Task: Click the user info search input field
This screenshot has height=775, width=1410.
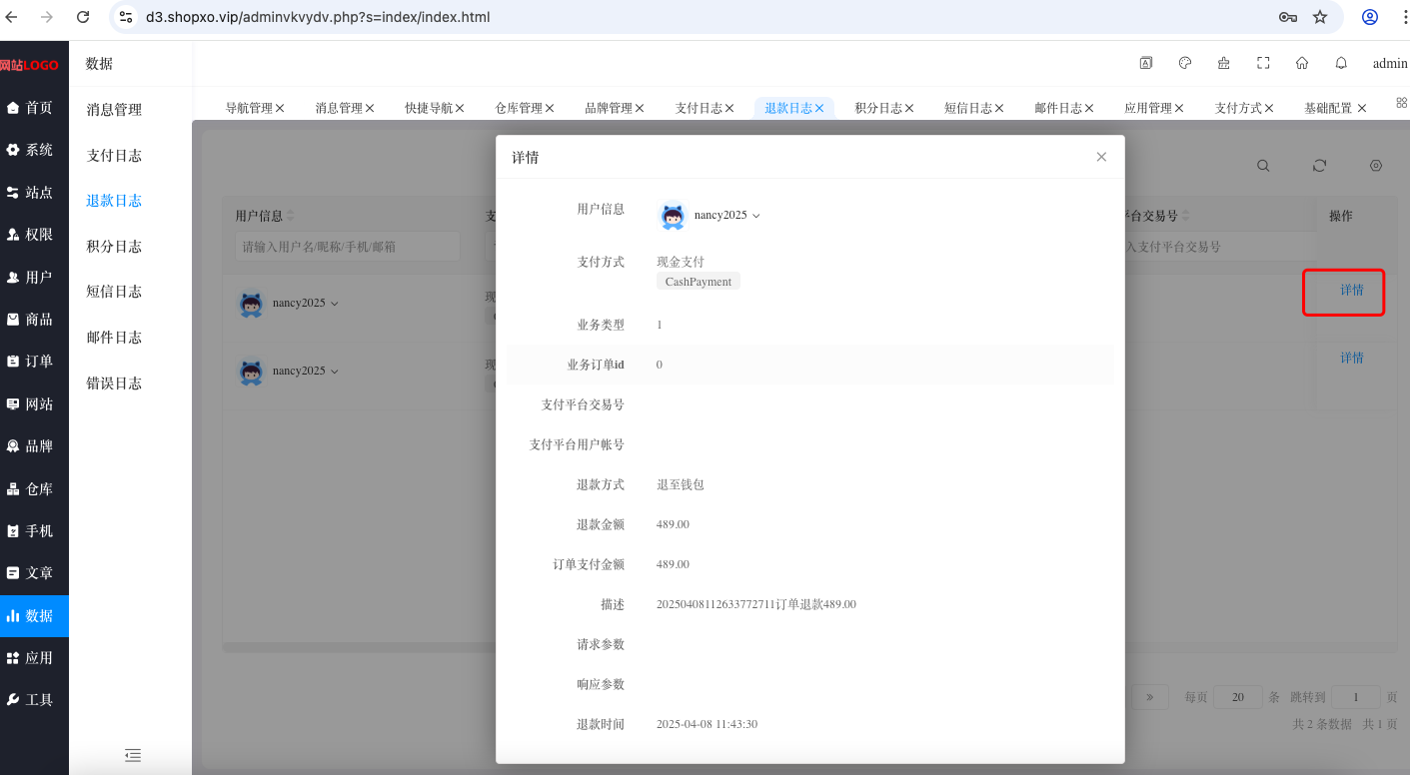Action: [x=348, y=247]
